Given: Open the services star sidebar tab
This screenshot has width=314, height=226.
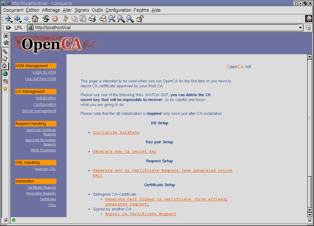Looking at the screenshot, I should (5, 88).
